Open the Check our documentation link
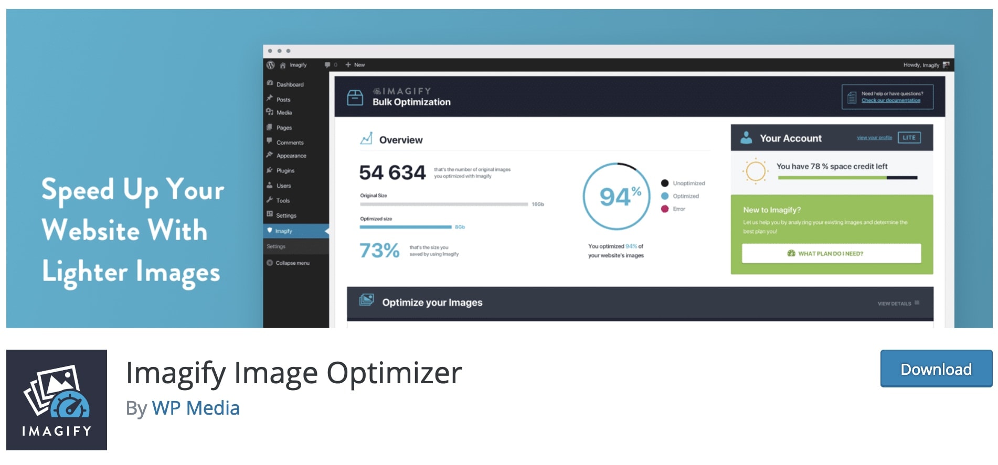 (890, 100)
